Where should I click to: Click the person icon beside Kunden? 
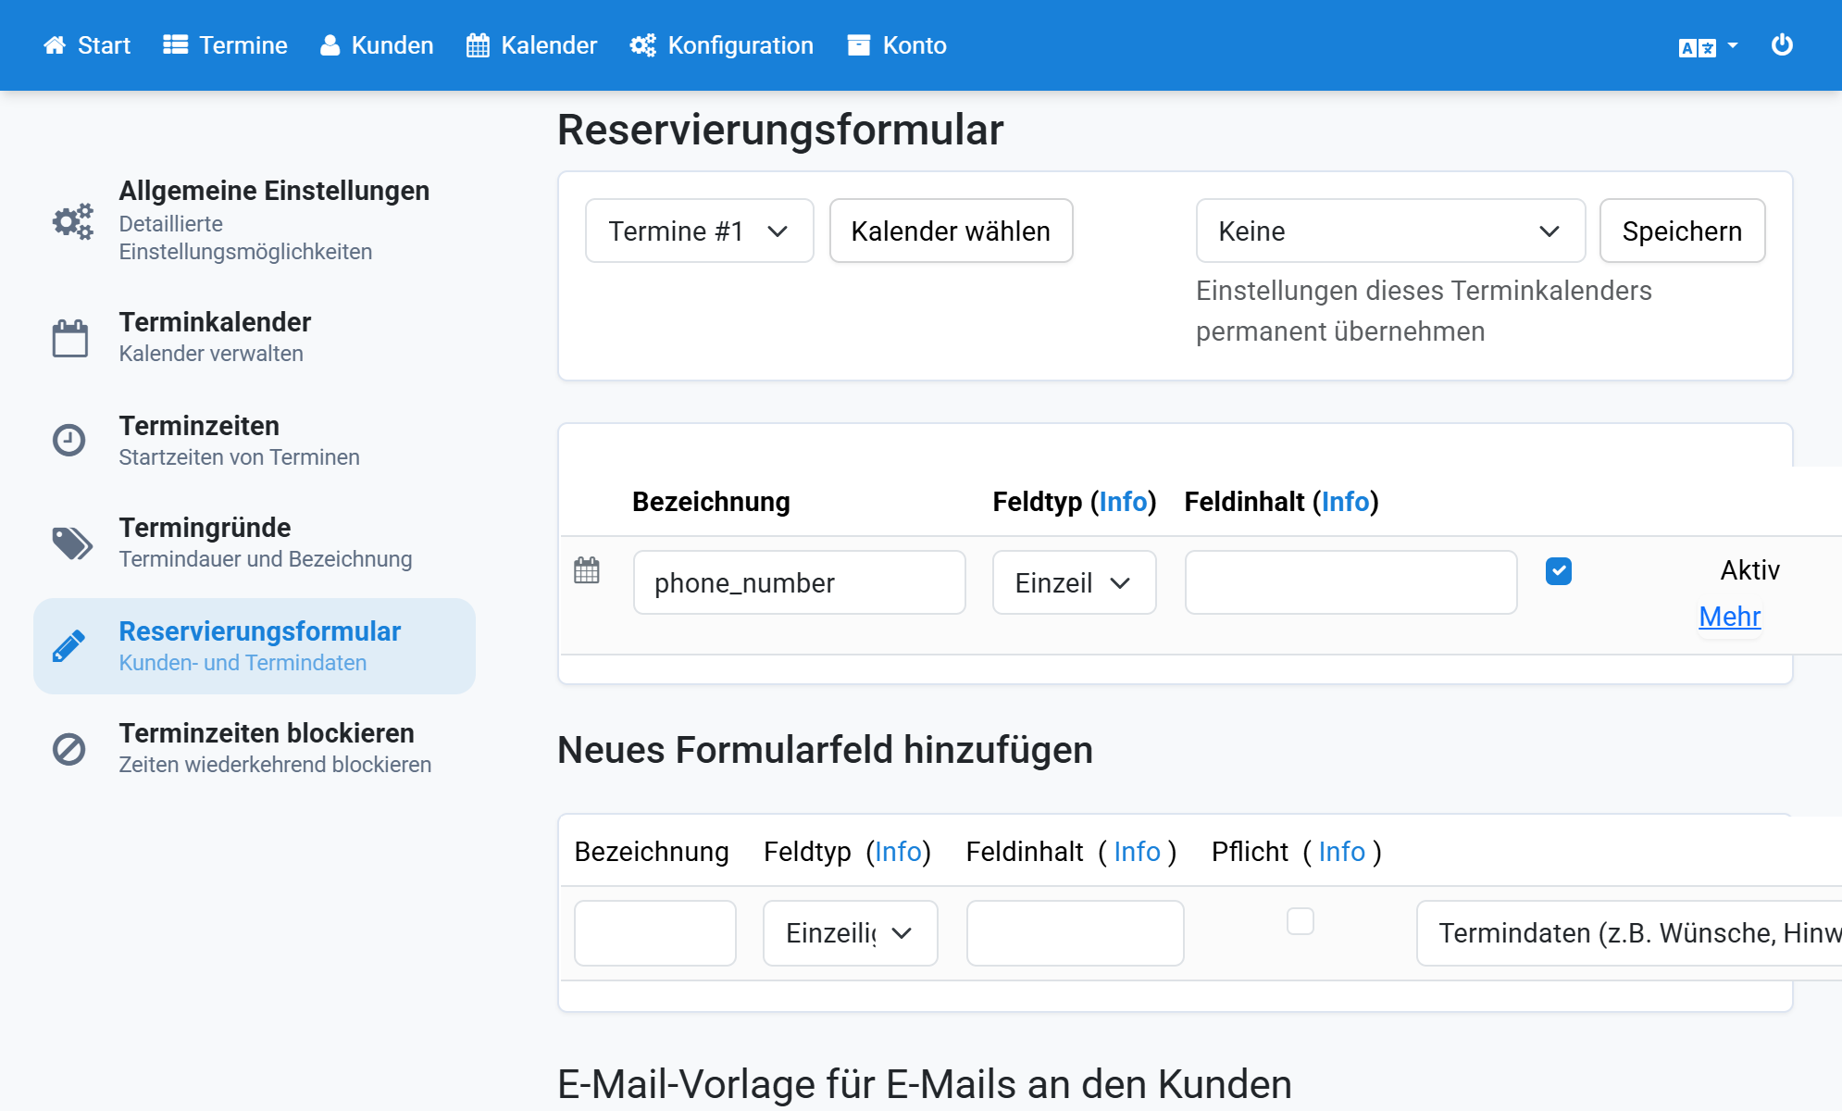pos(330,45)
